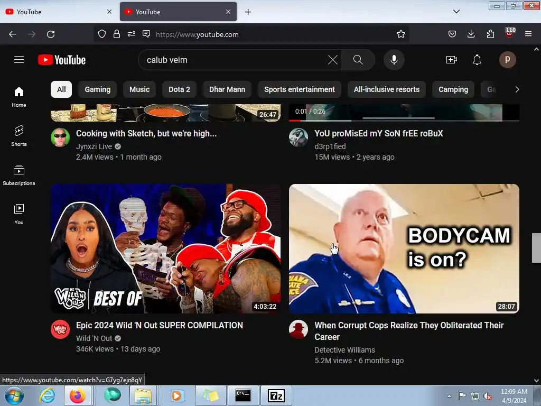Clear the search box text
This screenshot has height=406, width=541.
(x=333, y=60)
